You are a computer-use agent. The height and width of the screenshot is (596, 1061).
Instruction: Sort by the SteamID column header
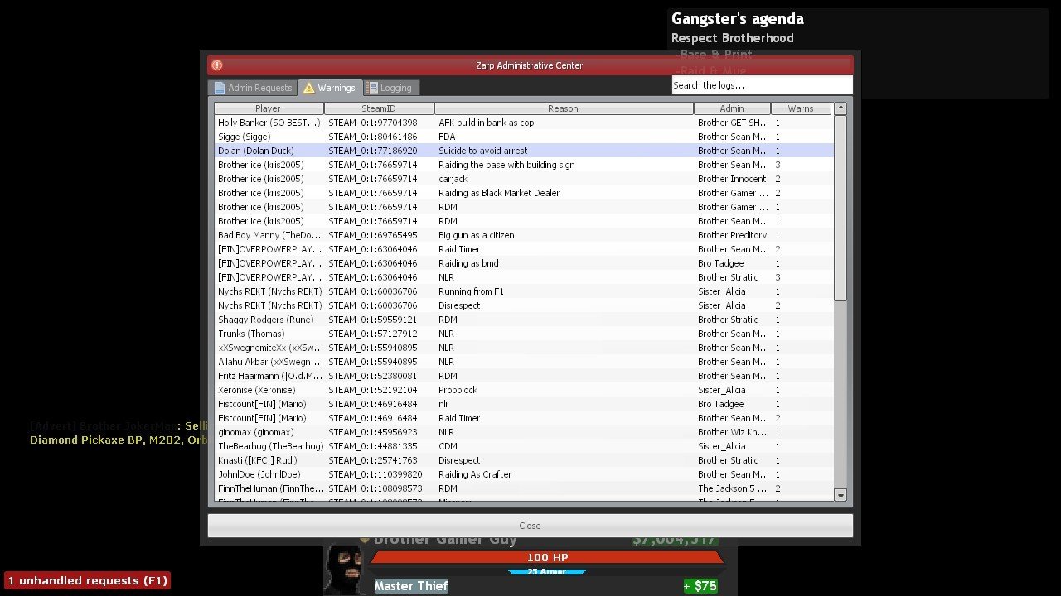379,108
